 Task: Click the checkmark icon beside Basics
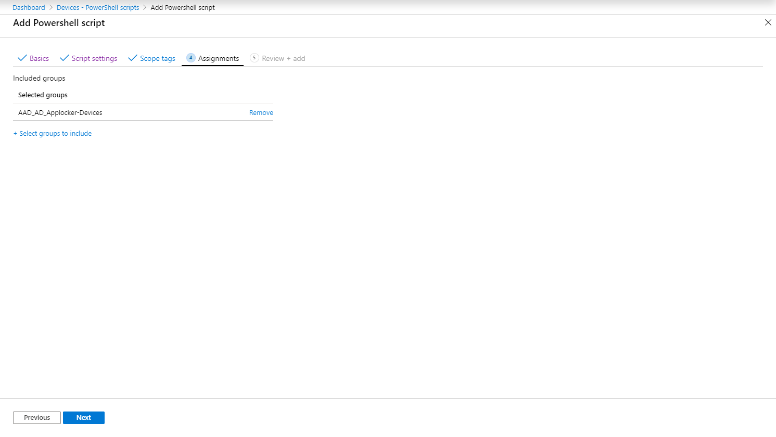pos(22,58)
